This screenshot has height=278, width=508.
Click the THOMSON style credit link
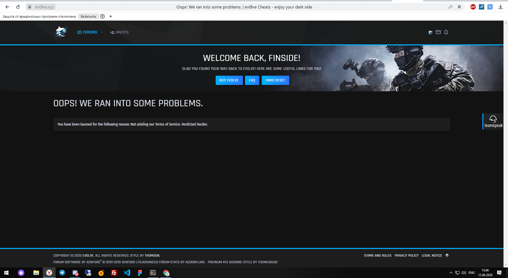pos(152,255)
